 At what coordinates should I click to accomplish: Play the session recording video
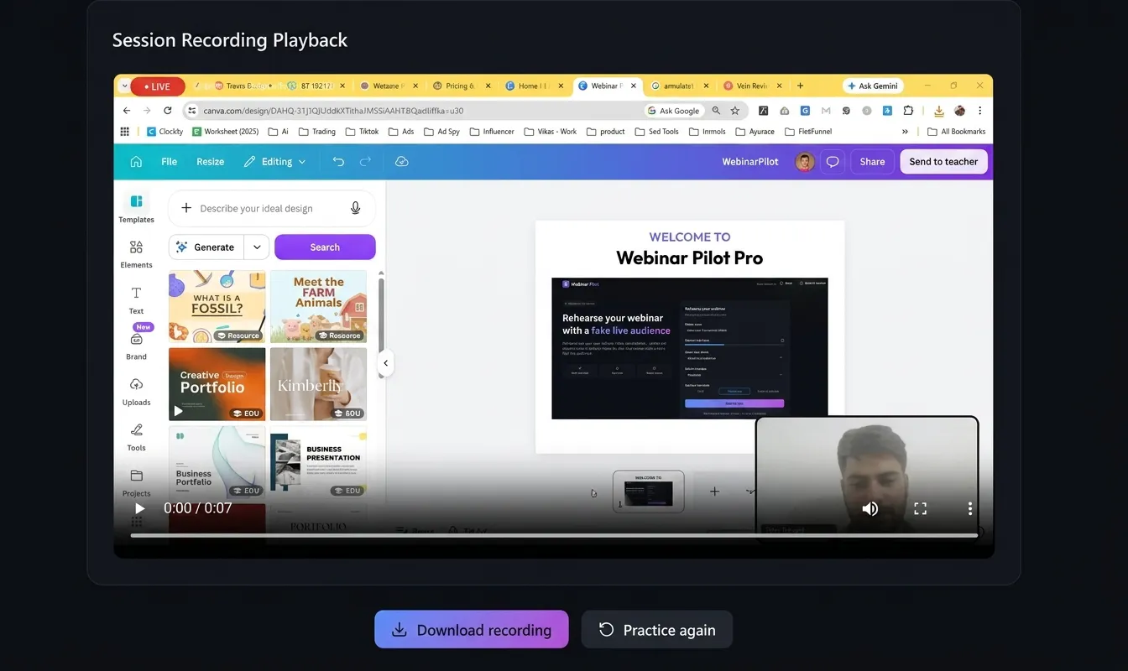click(139, 508)
